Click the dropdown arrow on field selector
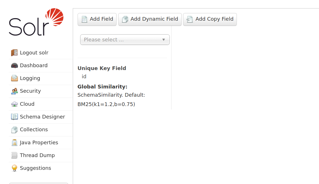 coord(163,40)
